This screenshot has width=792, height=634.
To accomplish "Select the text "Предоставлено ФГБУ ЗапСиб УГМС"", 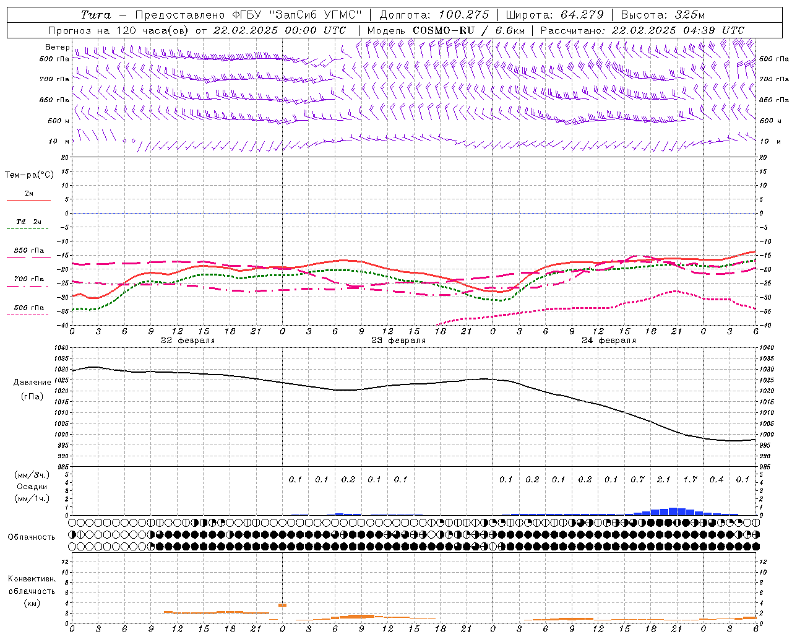I will click(x=248, y=15).
